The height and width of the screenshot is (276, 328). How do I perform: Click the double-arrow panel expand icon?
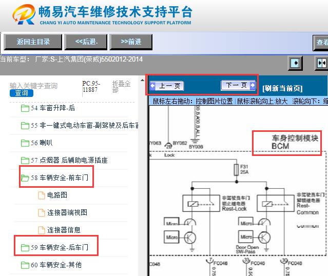coord(321,63)
